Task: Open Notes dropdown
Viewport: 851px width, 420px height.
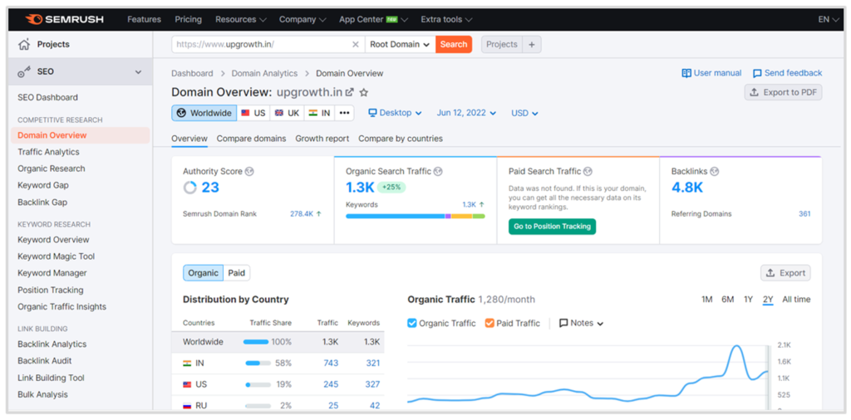Action: click(581, 323)
